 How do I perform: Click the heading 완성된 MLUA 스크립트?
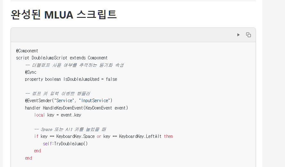64,14
